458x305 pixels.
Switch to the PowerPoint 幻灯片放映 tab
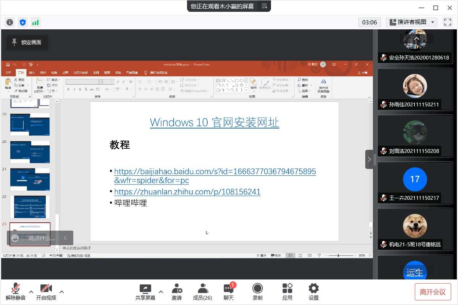(x=81, y=72)
